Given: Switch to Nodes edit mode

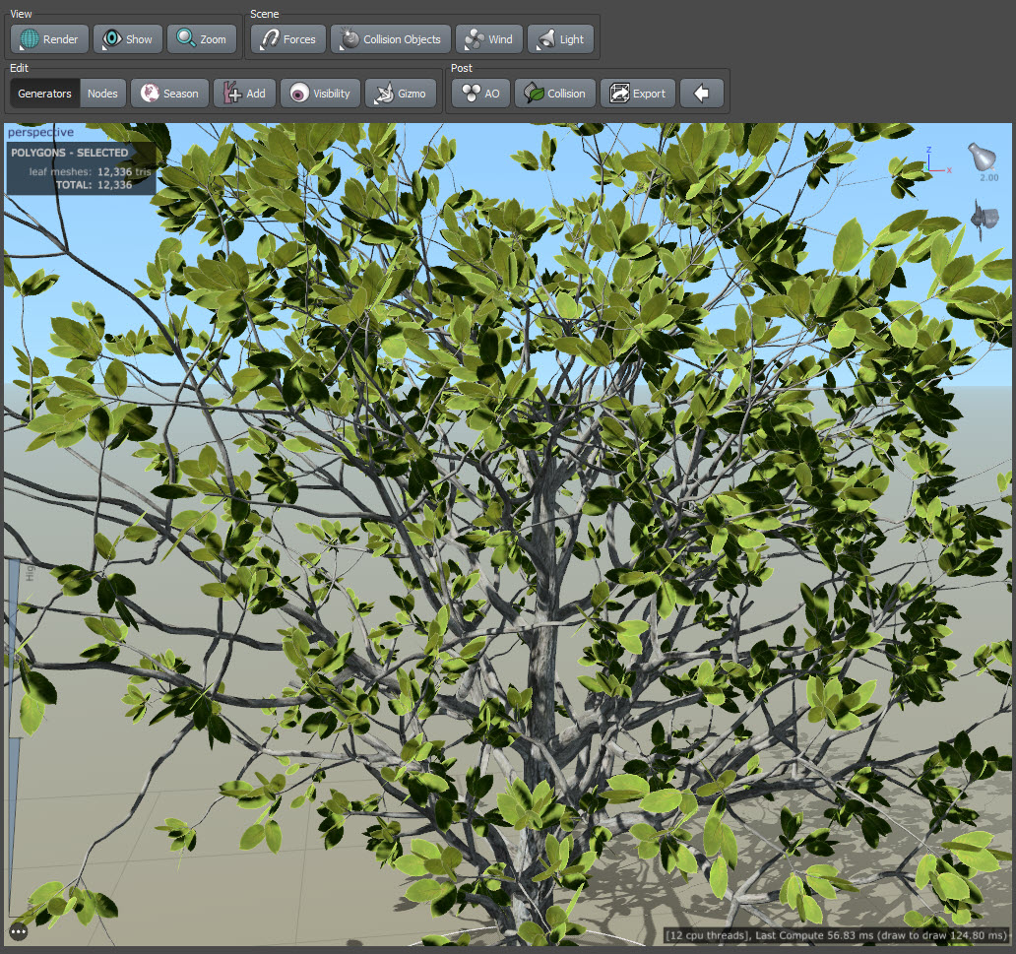Looking at the screenshot, I should (x=103, y=94).
